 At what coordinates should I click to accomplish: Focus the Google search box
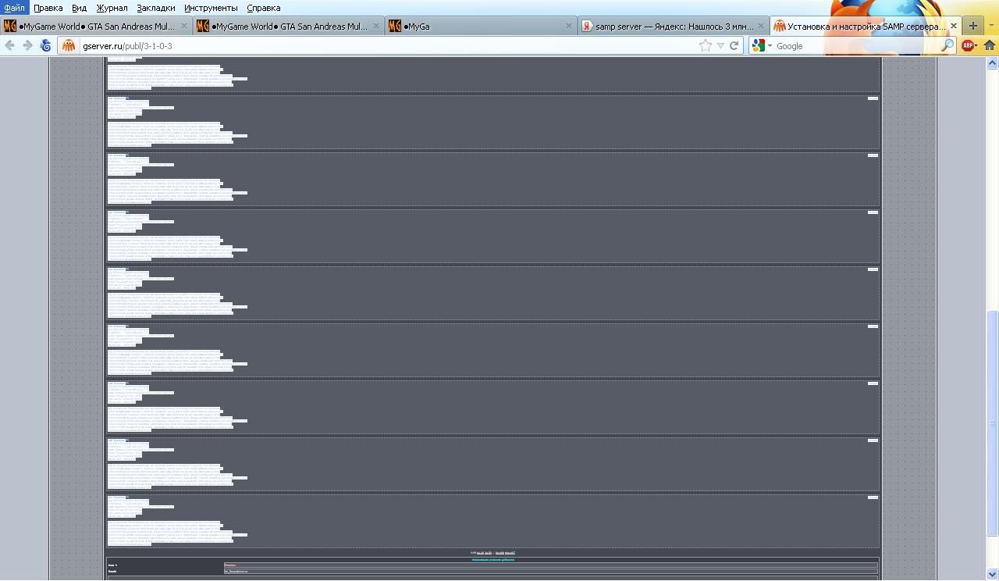856,46
